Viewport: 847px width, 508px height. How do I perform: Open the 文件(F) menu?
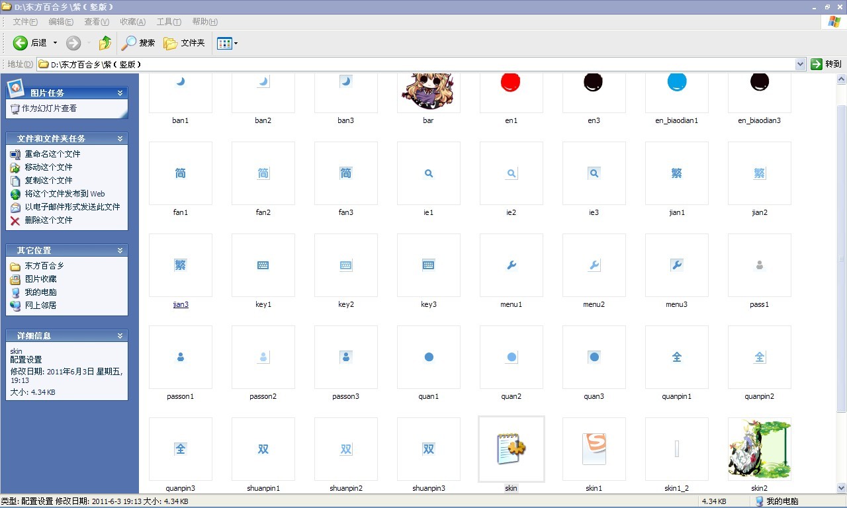(x=25, y=22)
